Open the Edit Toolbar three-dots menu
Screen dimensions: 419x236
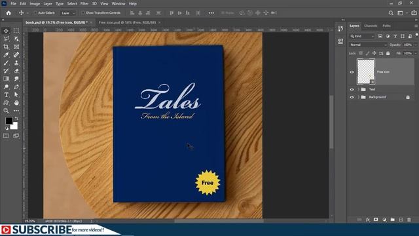(x=16, y=111)
